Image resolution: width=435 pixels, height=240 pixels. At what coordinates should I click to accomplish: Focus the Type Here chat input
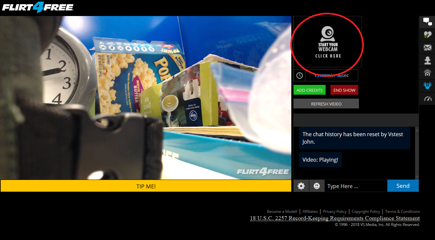tap(355, 186)
